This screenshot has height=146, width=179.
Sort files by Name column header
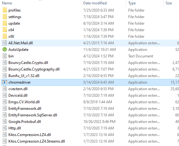point(7,3)
